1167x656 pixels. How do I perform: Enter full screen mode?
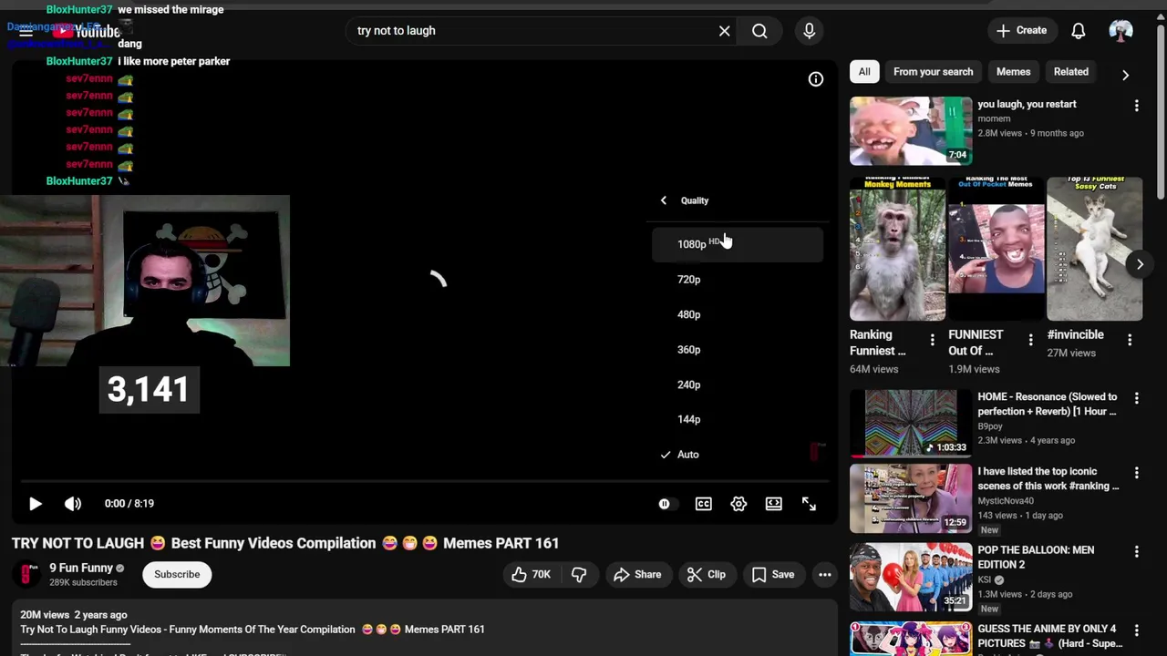[809, 504]
